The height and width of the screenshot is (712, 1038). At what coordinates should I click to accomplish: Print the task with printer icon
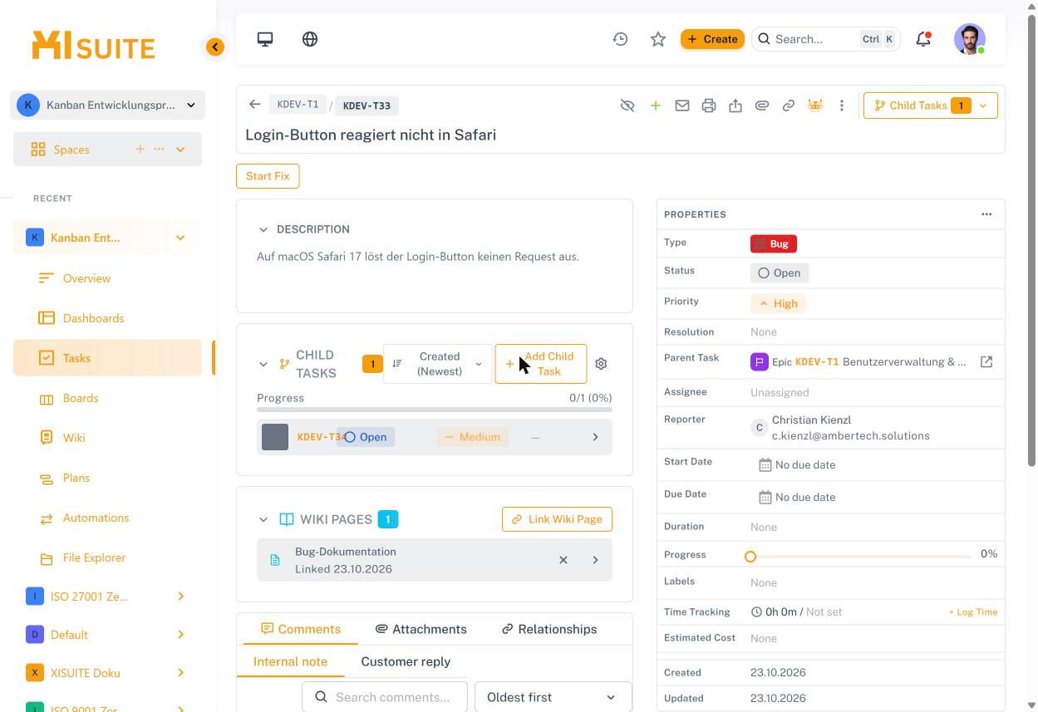click(709, 106)
